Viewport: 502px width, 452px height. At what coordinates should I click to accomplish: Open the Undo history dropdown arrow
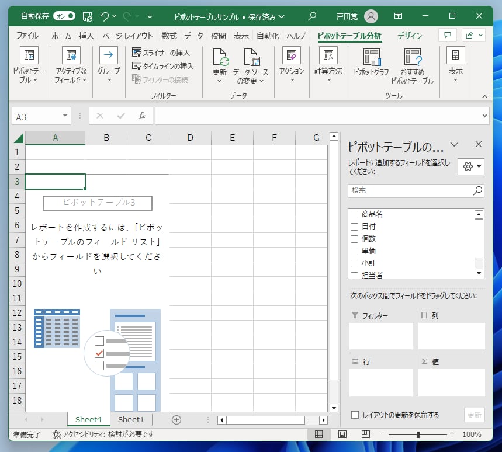(115, 16)
